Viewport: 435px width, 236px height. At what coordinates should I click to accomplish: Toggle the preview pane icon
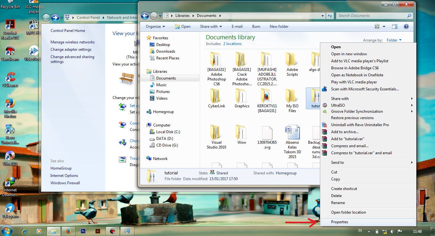click(395, 27)
